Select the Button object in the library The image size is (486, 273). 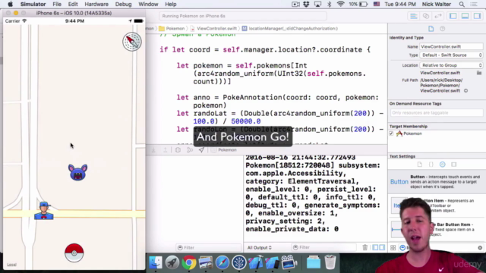click(x=436, y=182)
